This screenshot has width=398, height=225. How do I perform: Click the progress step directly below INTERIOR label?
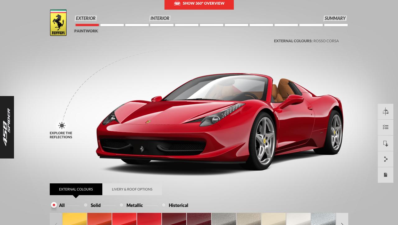162,25
